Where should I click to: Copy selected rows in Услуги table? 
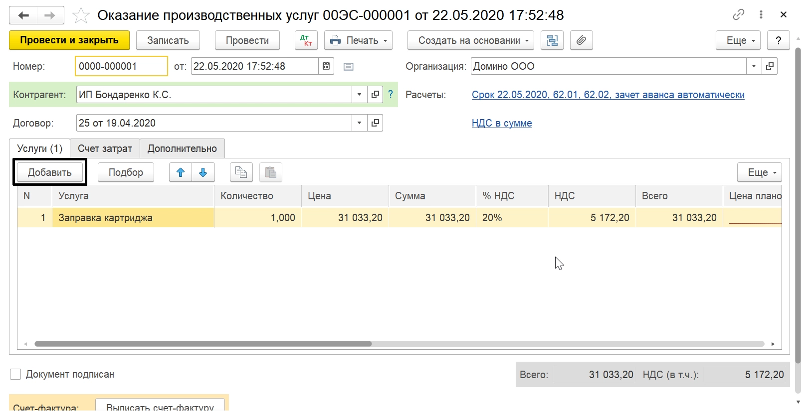coord(241,172)
